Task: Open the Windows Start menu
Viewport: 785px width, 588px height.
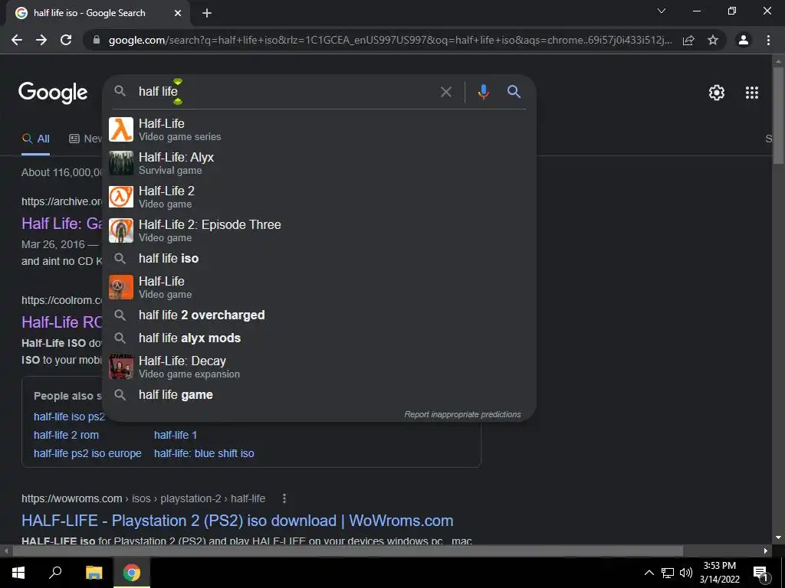Action: coord(18,573)
